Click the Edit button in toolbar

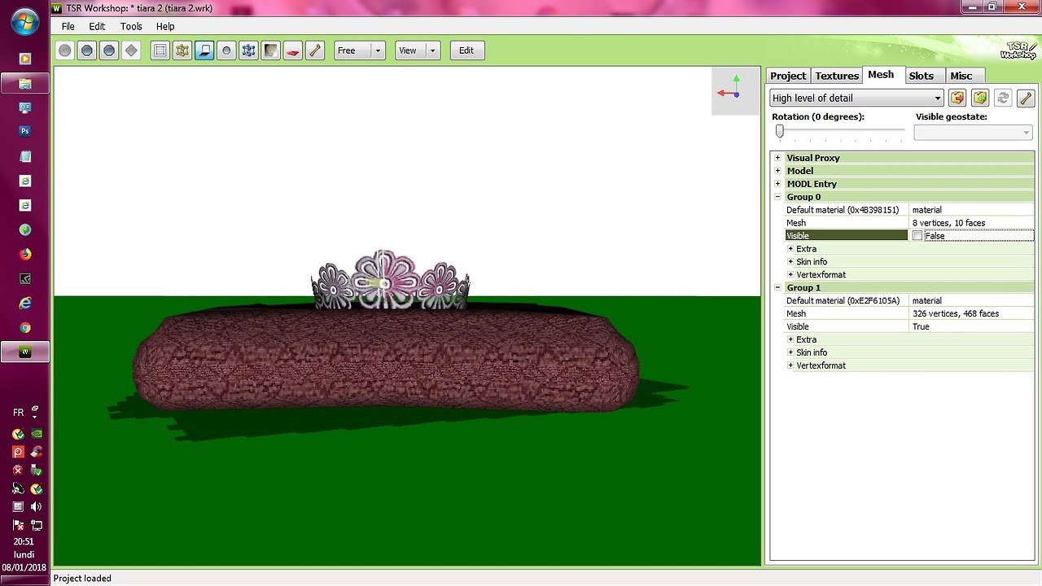[466, 50]
